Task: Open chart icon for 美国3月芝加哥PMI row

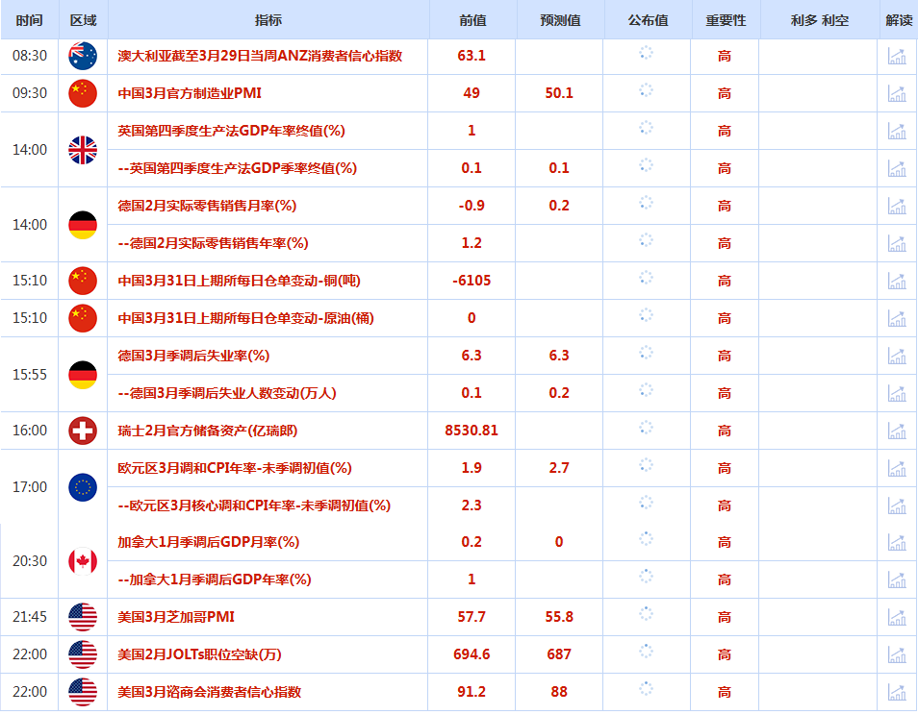Action: tap(897, 617)
